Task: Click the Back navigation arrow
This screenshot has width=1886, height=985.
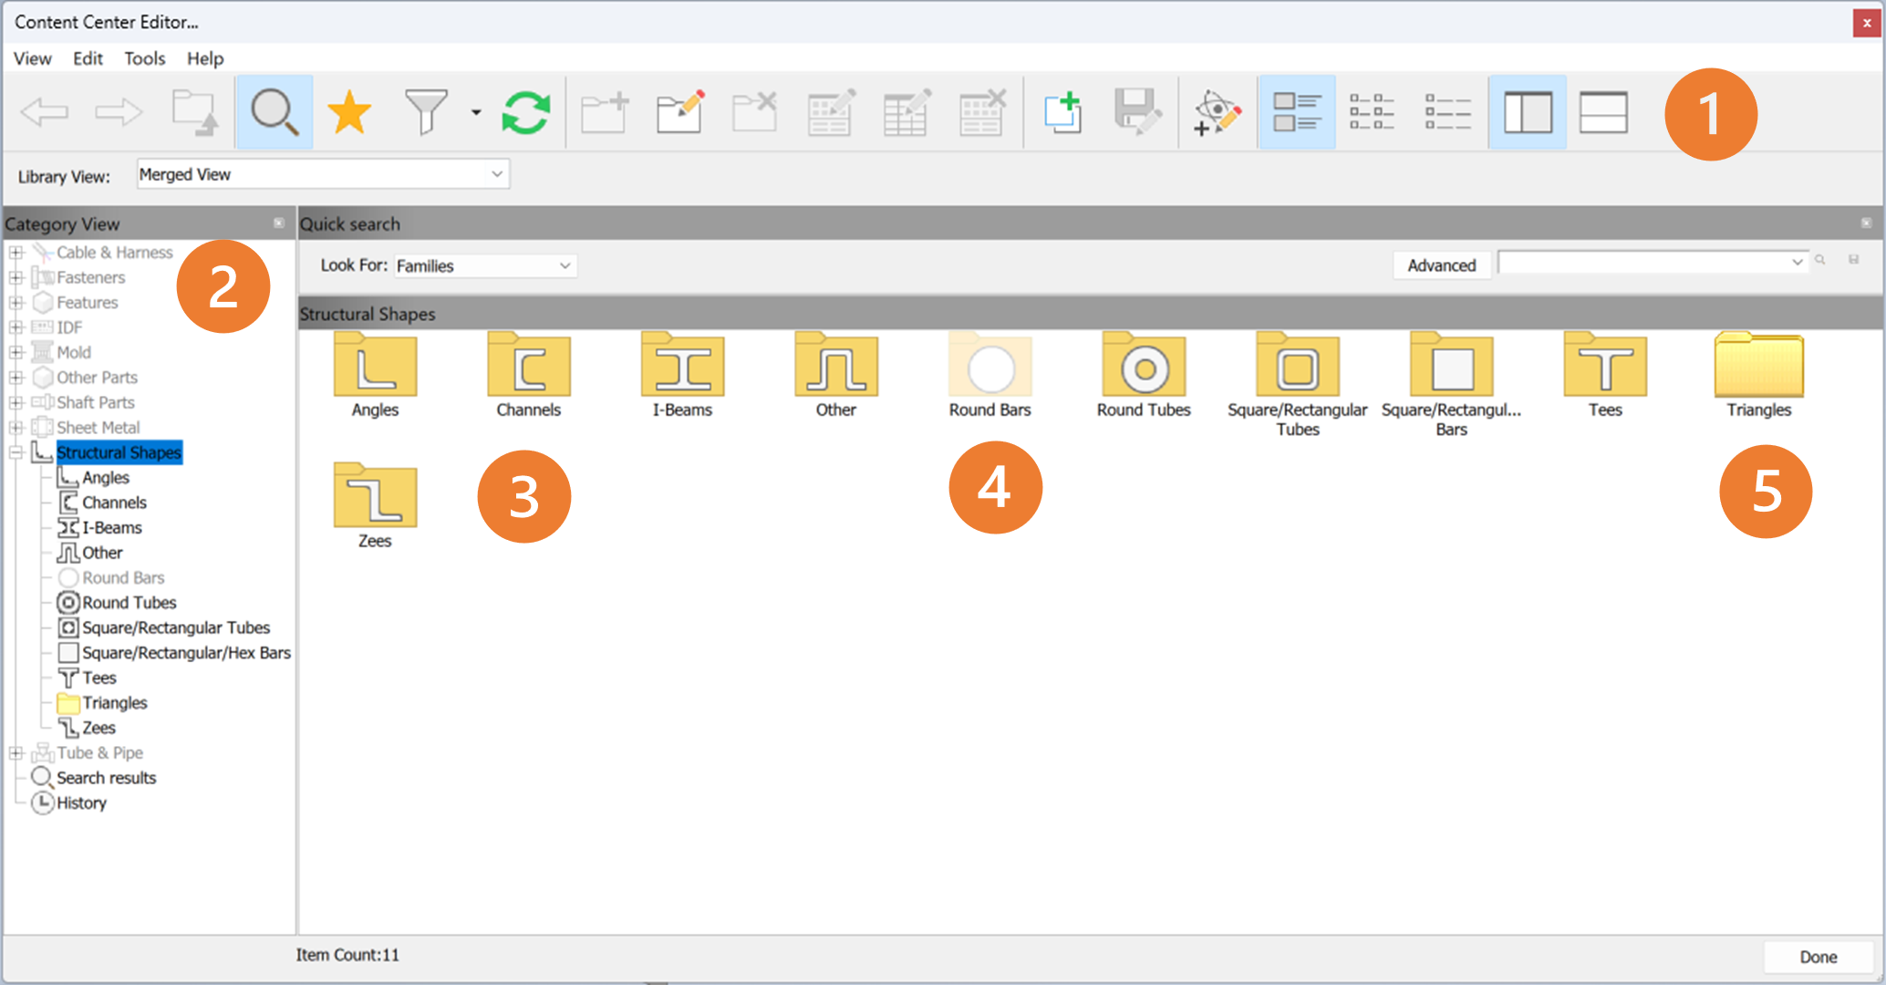Action: click(45, 113)
